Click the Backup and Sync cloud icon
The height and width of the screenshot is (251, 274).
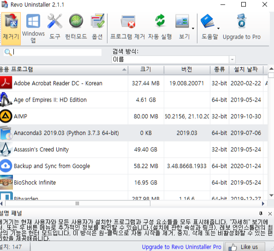click(6, 165)
